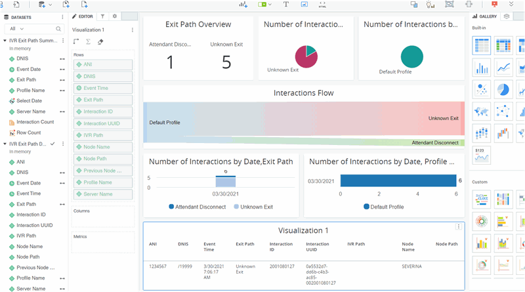This screenshot has width=525, height=292.
Task: Open the All dataset filter dropdown
Action: 17,29
